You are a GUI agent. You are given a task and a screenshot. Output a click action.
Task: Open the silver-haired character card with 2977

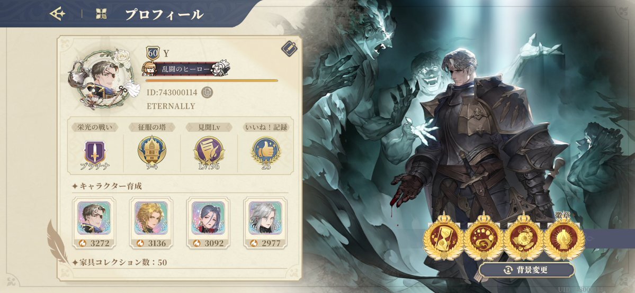[265, 223]
